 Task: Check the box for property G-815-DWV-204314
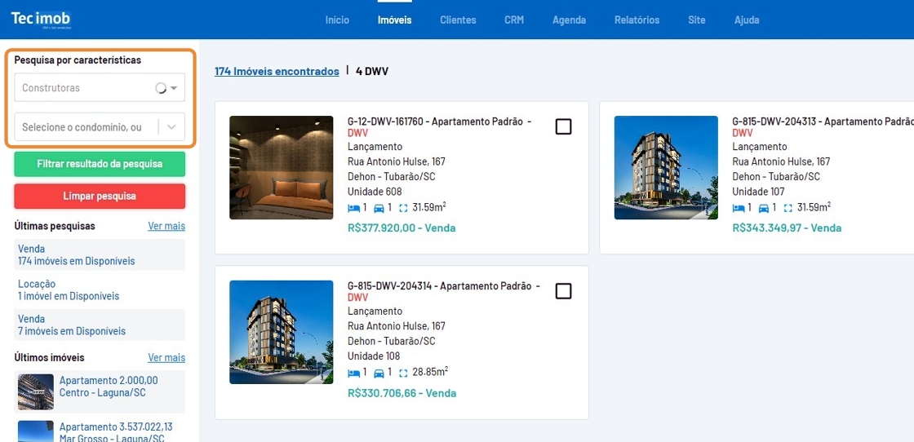tap(563, 290)
